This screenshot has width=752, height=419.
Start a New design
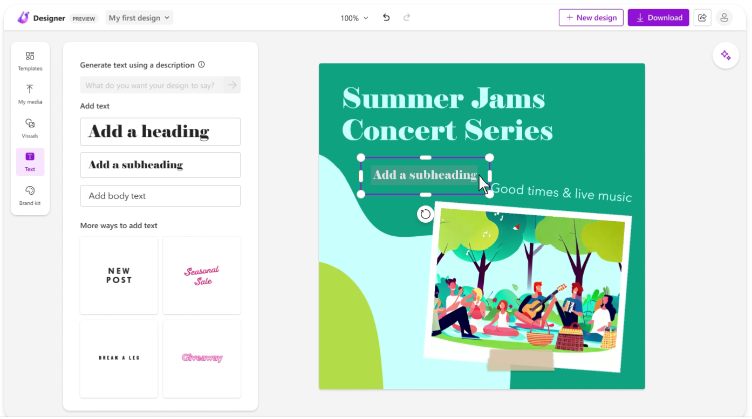tap(591, 17)
